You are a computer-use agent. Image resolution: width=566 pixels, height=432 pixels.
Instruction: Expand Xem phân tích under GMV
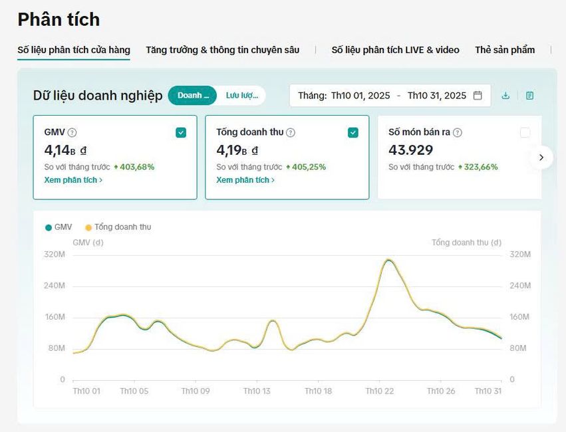coord(73,180)
